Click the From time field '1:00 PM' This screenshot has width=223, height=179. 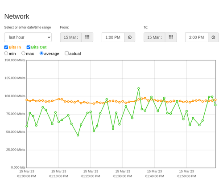coord(113,37)
